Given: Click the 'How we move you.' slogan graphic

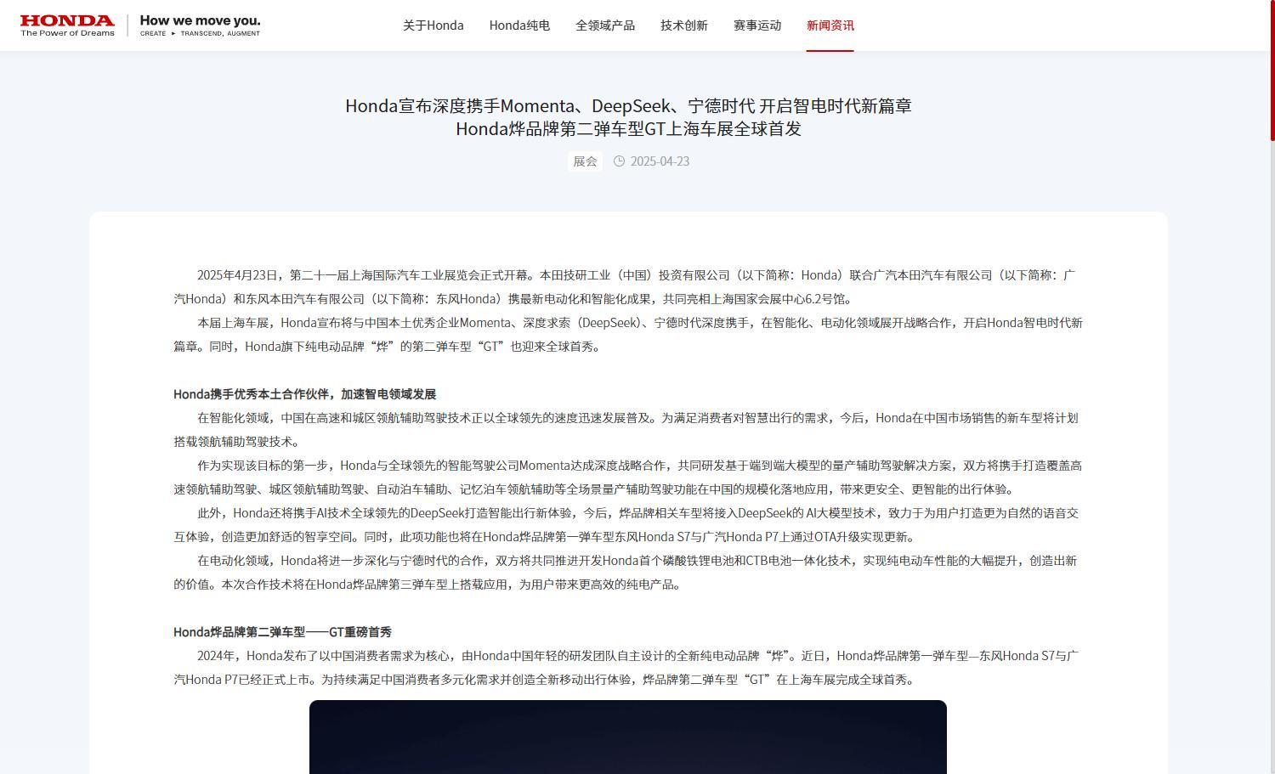Looking at the screenshot, I should (201, 25).
